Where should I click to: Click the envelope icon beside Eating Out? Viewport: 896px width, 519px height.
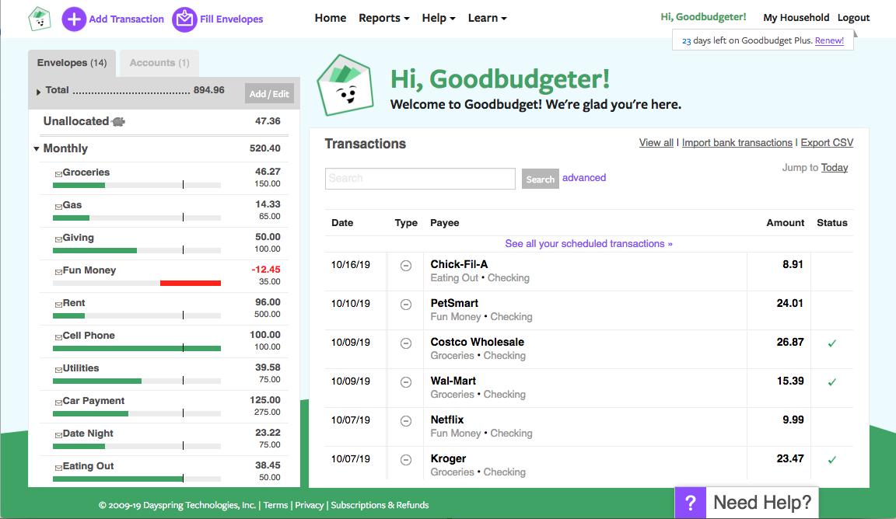pyautogui.click(x=58, y=466)
